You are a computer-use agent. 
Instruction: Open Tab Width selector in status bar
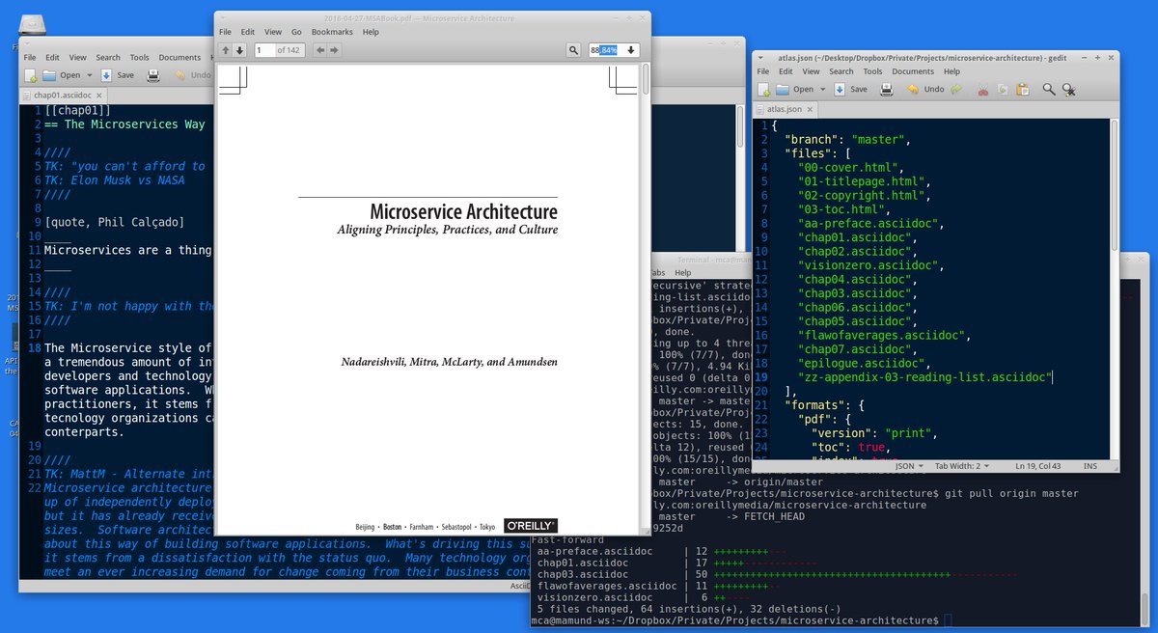click(961, 465)
